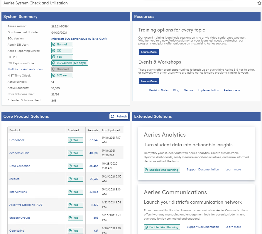
Task: Click Support Documentation for Aeries Communications
Action: coord(203,227)
